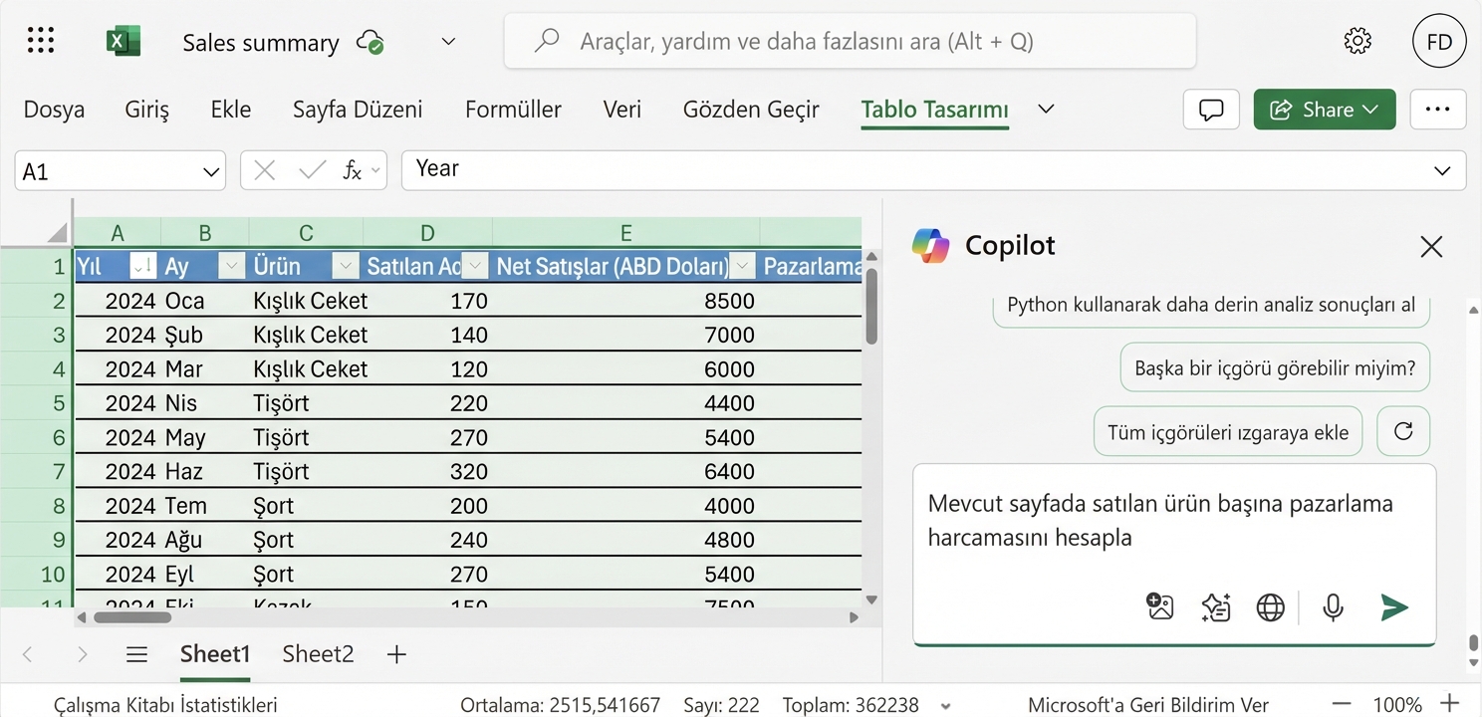Regenerate suggestions with the refresh icon

(x=1402, y=430)
